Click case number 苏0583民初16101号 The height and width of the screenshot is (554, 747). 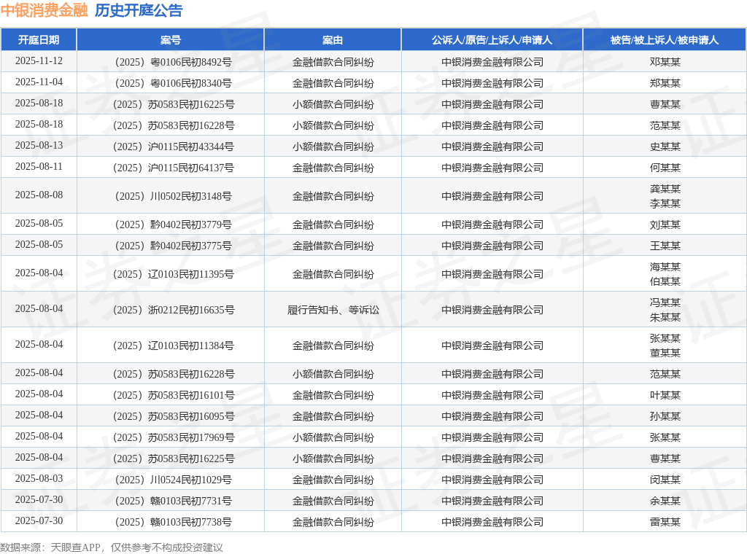[x=174, y=395]
